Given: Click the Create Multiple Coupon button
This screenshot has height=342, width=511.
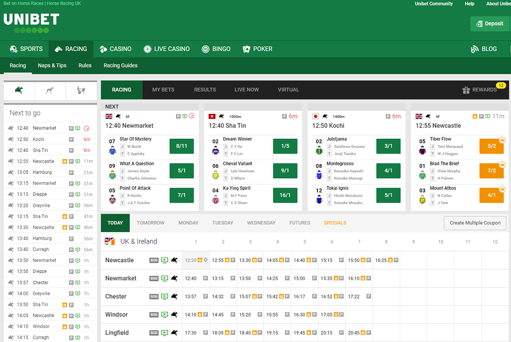Looking at the screenshot, I should pos(475,223).
